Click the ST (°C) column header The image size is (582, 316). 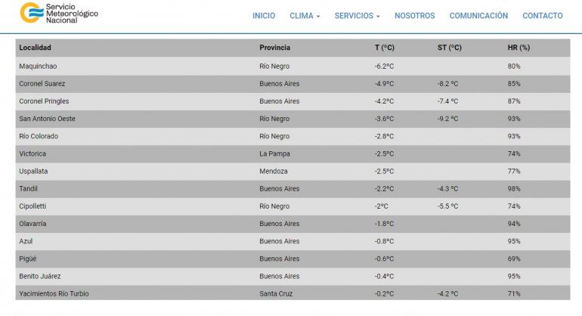point(449,48)
